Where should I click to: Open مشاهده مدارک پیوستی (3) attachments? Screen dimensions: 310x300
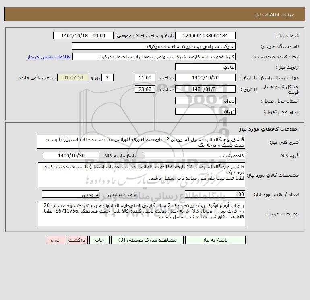tap(147, 240)
